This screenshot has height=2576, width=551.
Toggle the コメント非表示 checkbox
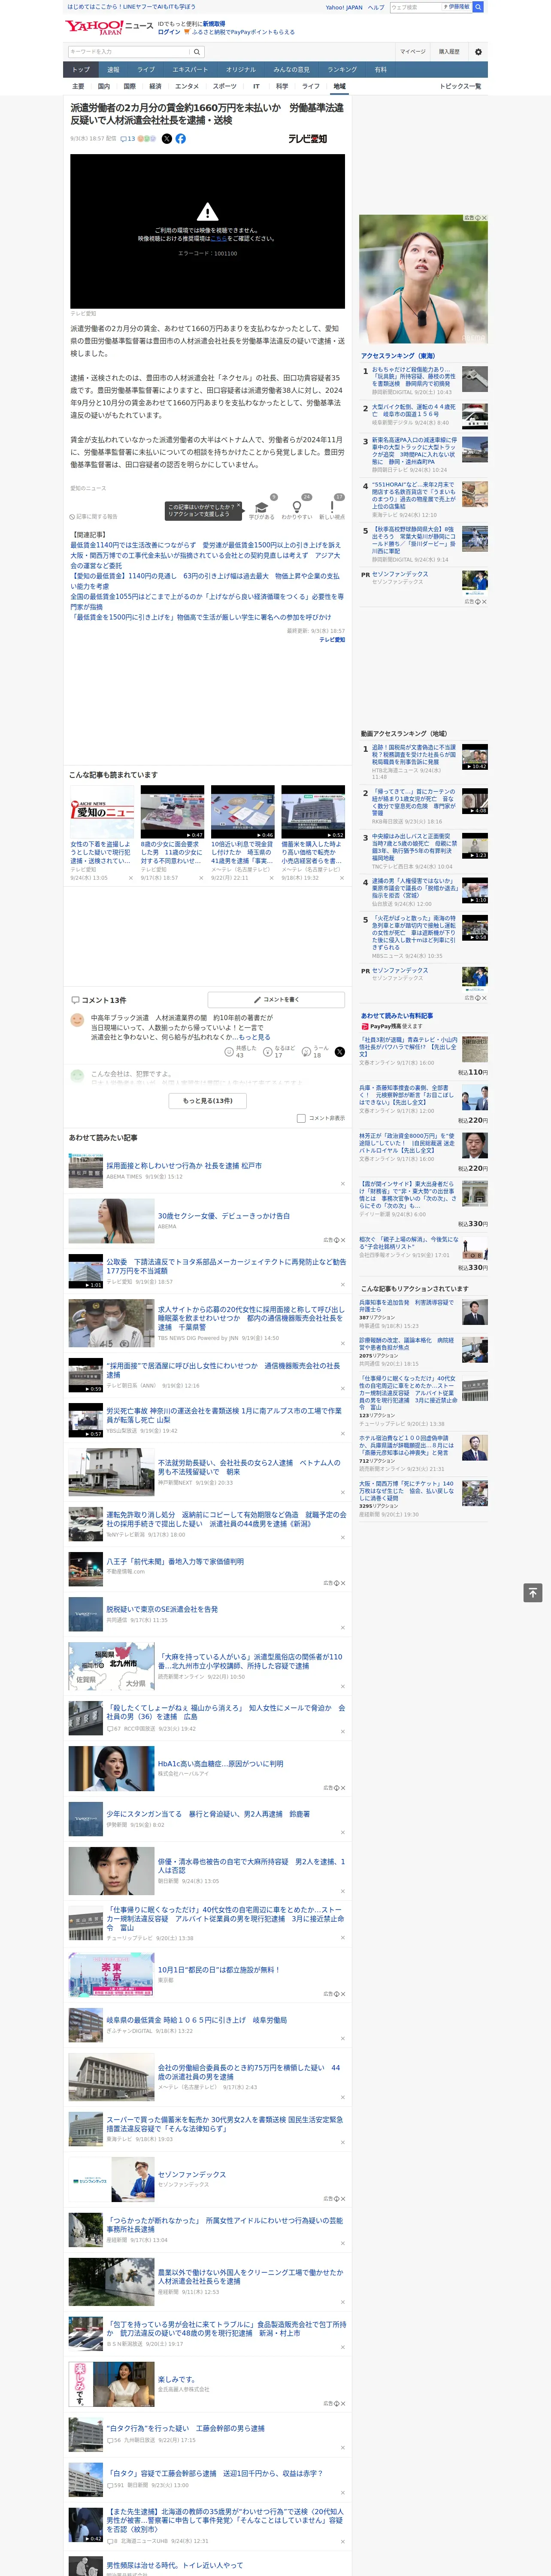(301, 1118)
